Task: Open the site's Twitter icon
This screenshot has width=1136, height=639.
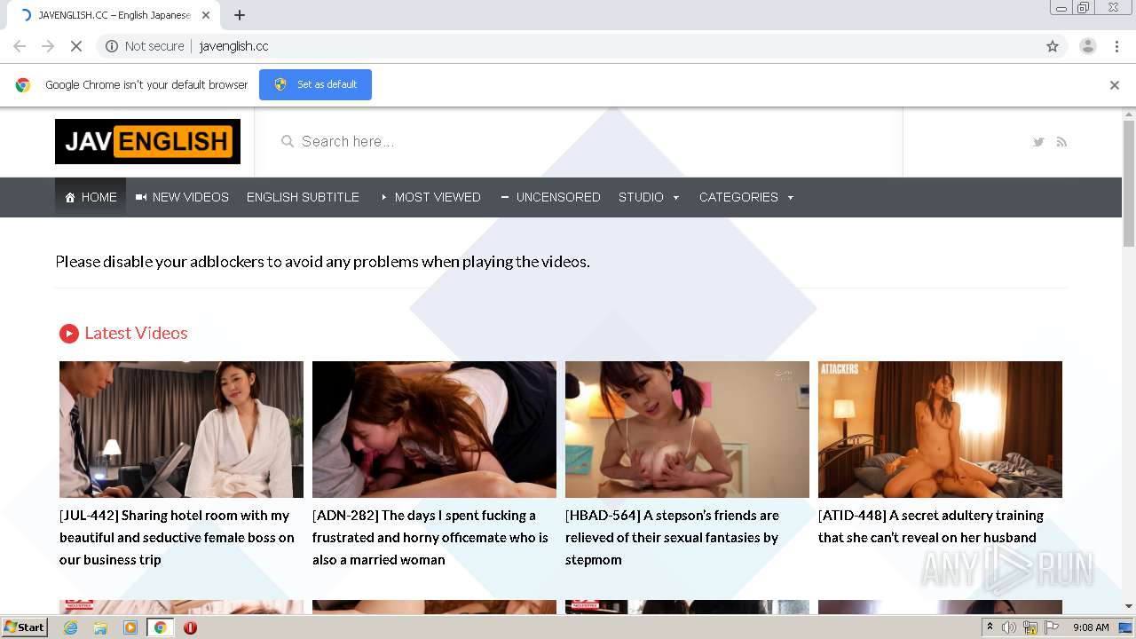Action: coord(1038,142)
